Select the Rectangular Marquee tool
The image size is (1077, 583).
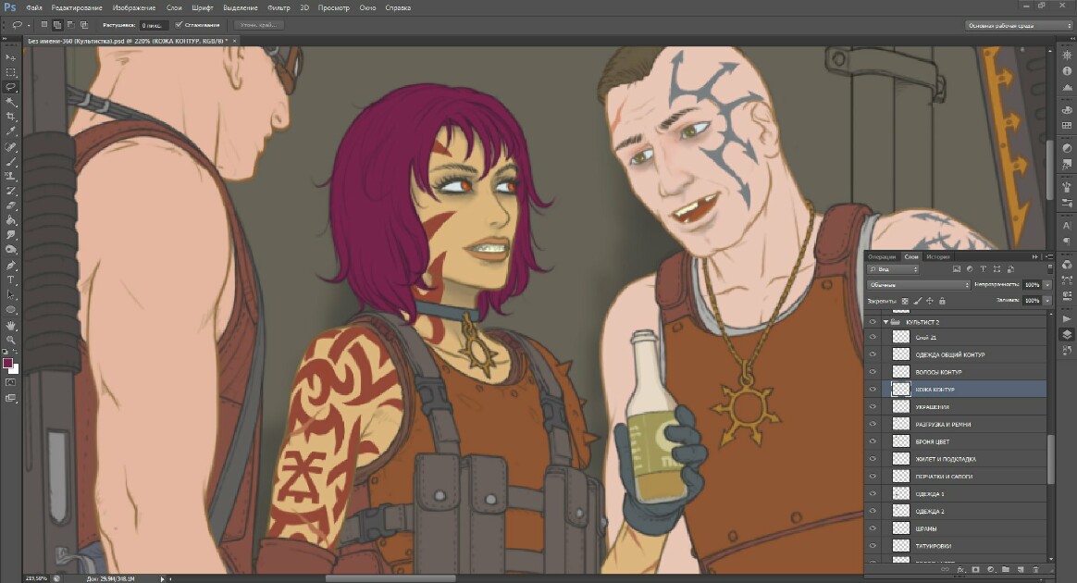point(10,72)
